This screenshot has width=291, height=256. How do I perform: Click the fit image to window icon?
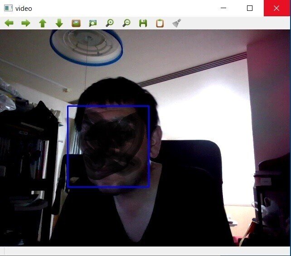(x=93, y=24)
